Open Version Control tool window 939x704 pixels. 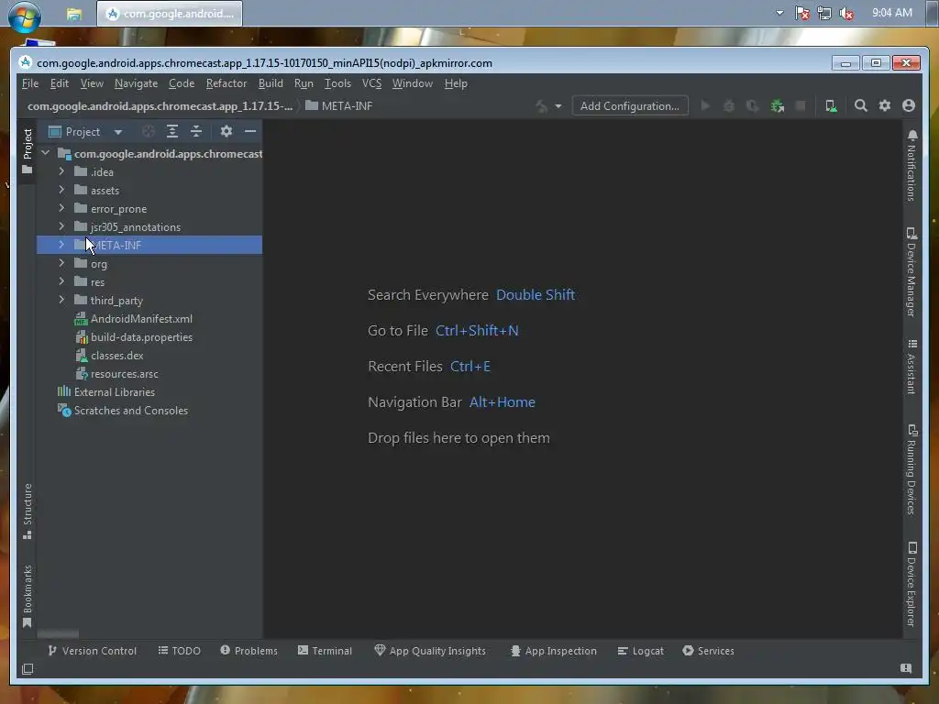point(93,651)
